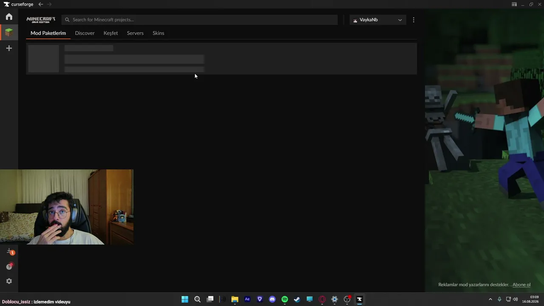The image size is (544, 306).
Task: Click the microphone tray icon
Action: coord(499,299)
